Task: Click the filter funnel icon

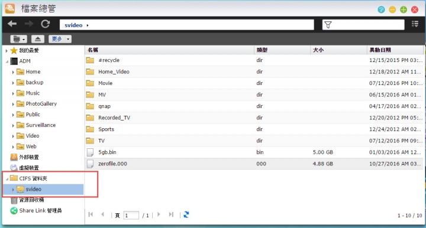Action: tap(328, 25)
